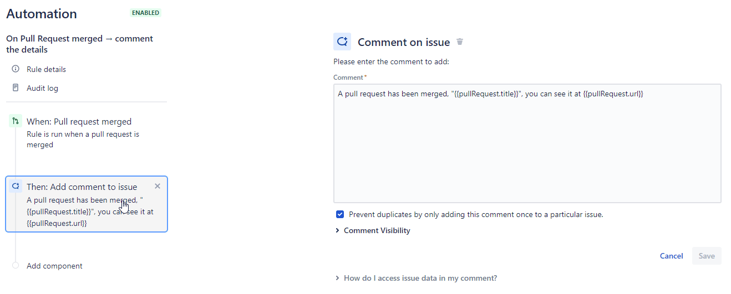Open the Rule details menu item
Screen dimensions: 731x294
click(46, 69)
